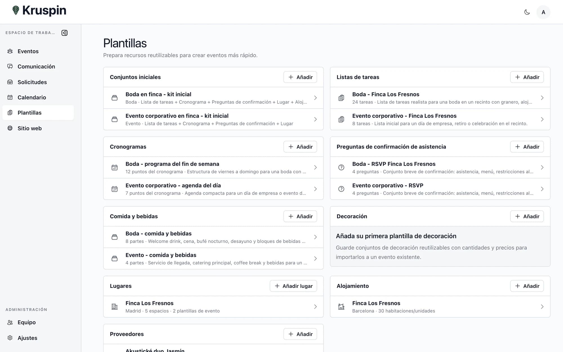Open chevron of Boda - Finca Los Fresnos task list

click(x=542, y=98)
